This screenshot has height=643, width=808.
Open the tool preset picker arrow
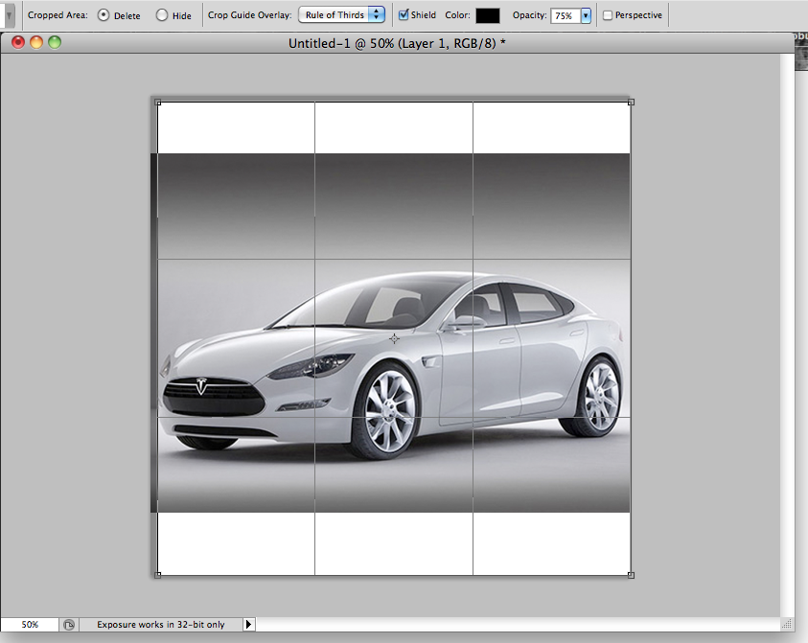click(x=9, y=15)
